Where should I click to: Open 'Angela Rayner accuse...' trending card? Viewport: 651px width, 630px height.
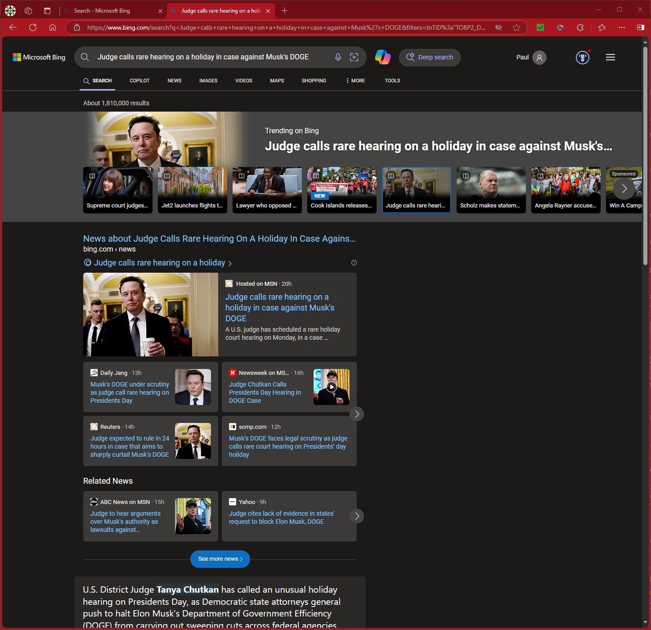click(566, 190)
